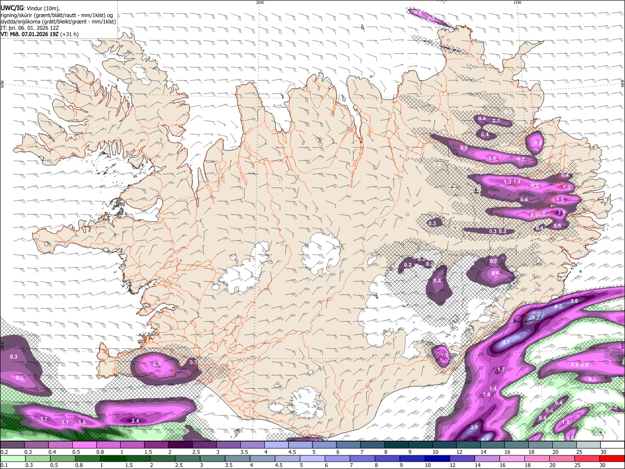This screenshot has width=625, height=469.
Task: Click the '2.9' precipitation value on the map
Action: (561, 213)
